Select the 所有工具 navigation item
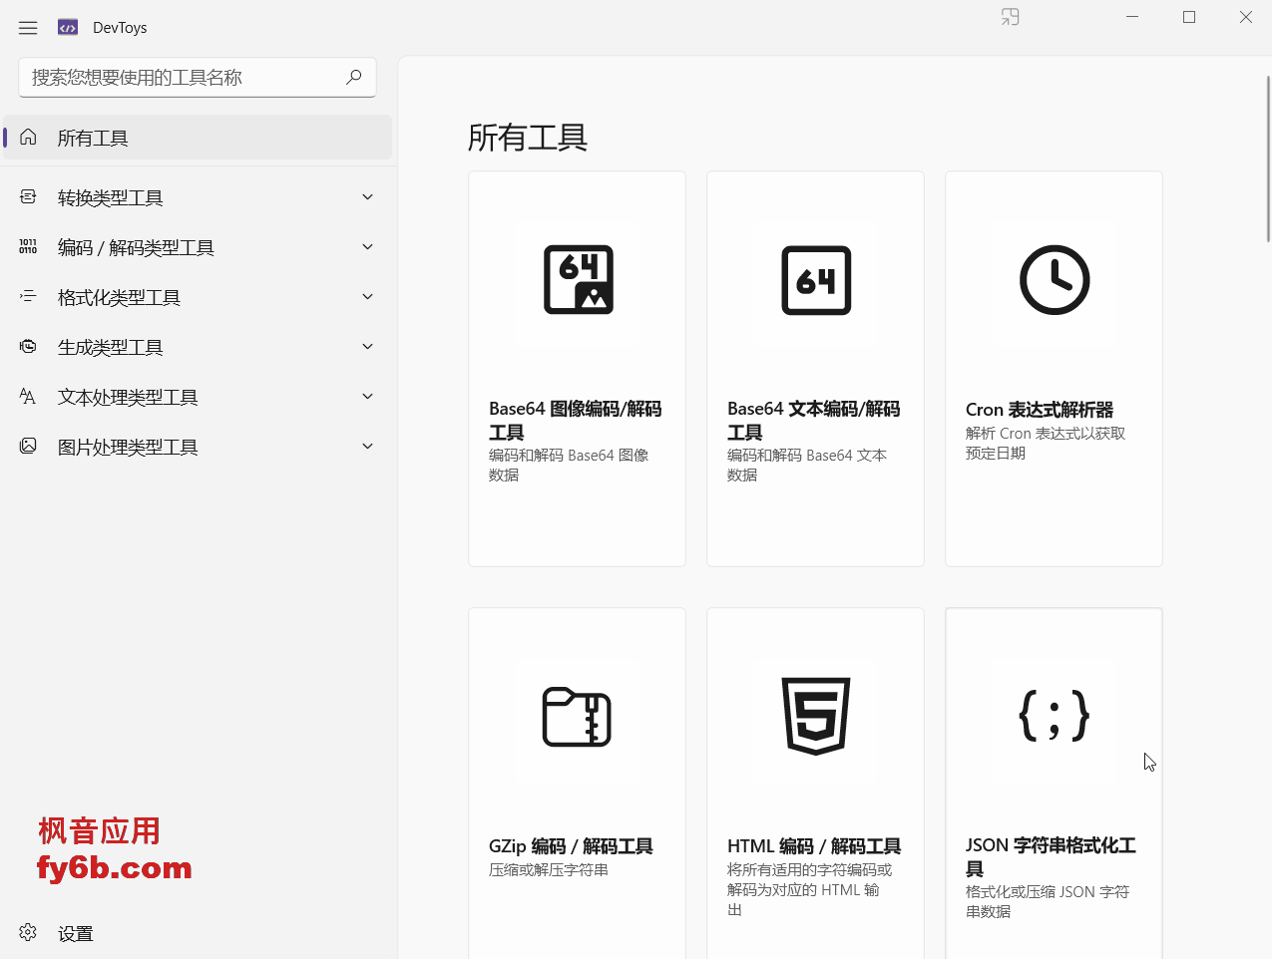This screenshot has height=959, width=1272. (198, 138)
